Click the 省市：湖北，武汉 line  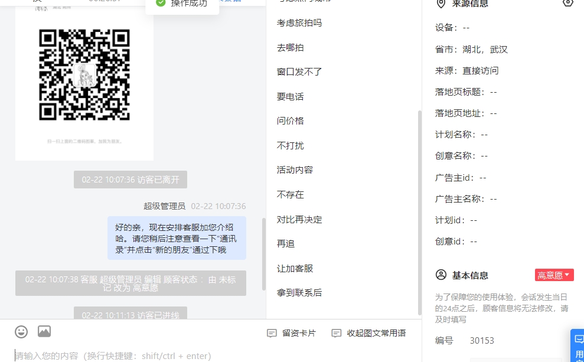pos(471,50)
